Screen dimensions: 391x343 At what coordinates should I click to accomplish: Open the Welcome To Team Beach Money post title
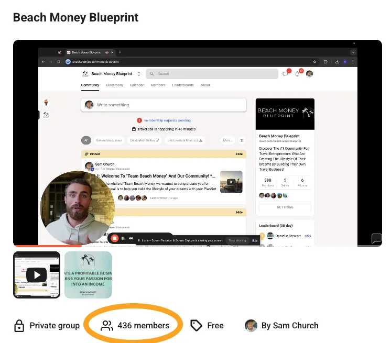click(158, 176)
